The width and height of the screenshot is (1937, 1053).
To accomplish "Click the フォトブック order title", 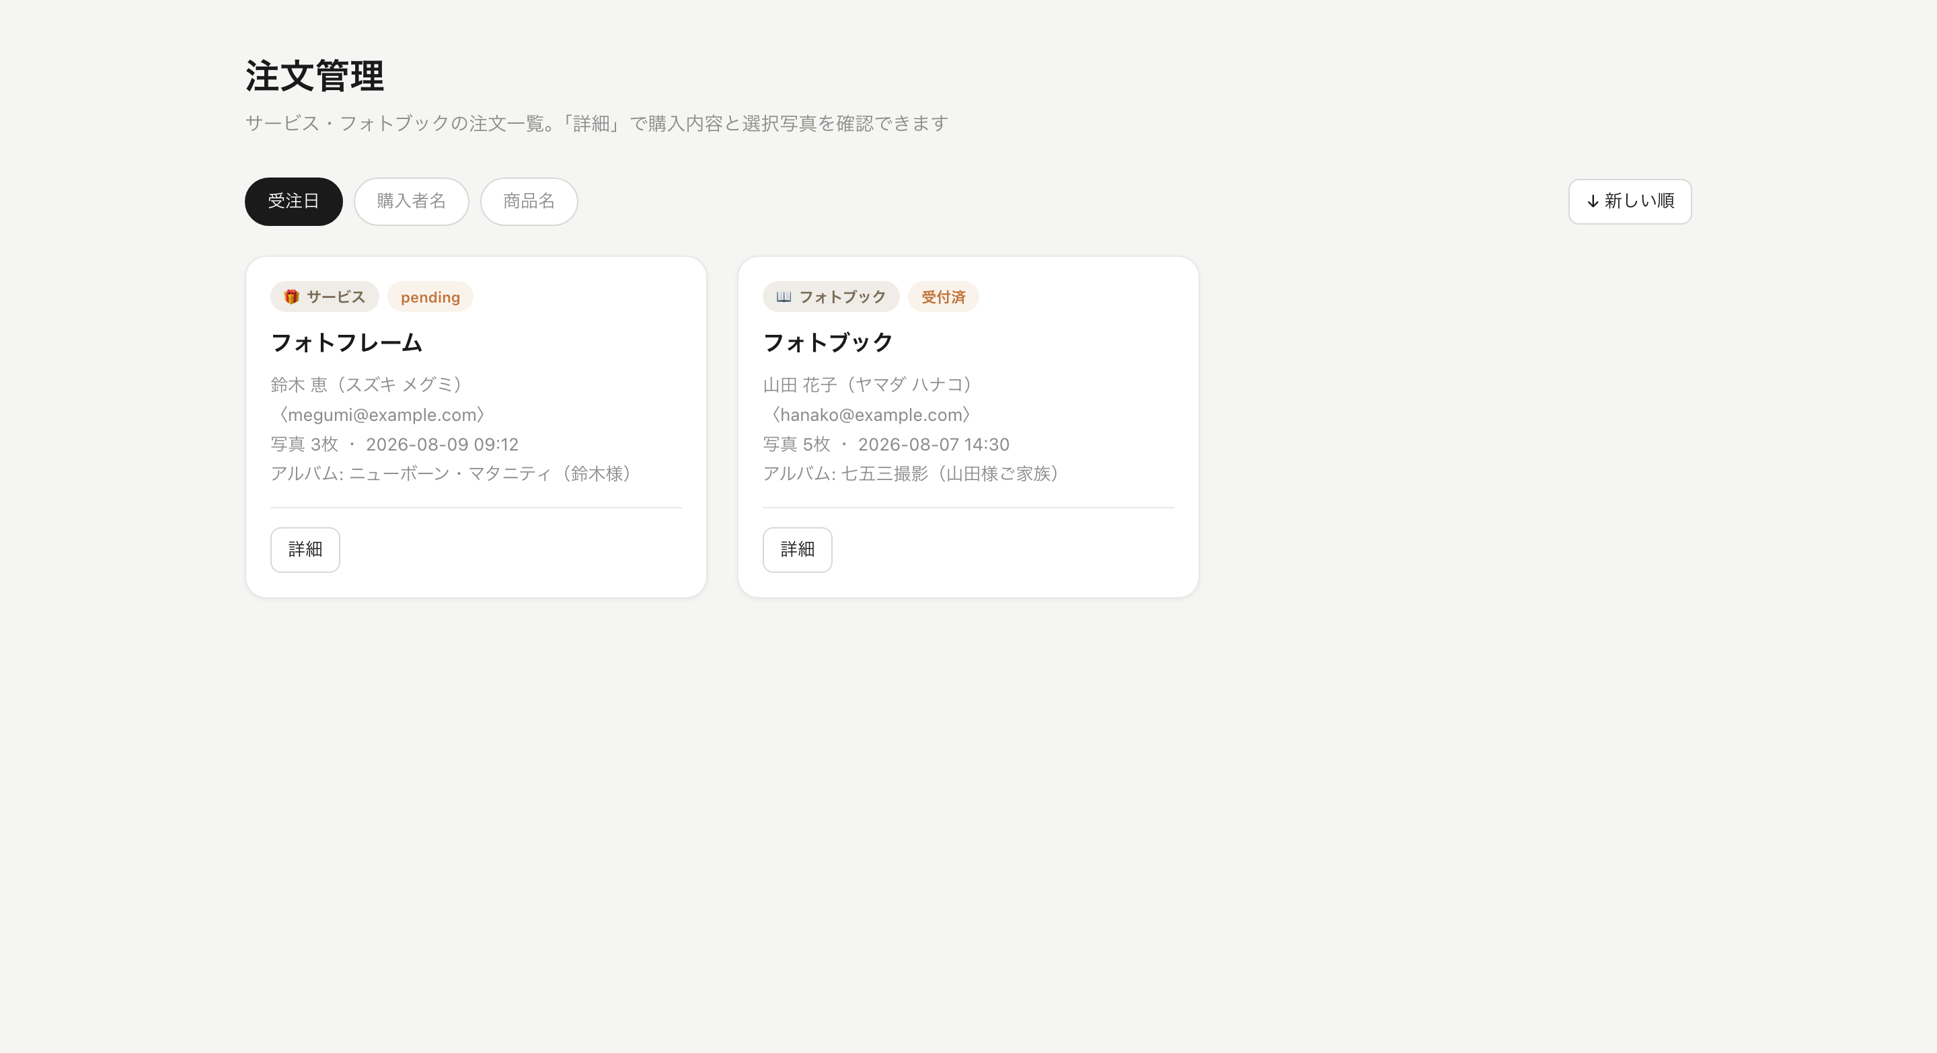I will pos(828,343).
